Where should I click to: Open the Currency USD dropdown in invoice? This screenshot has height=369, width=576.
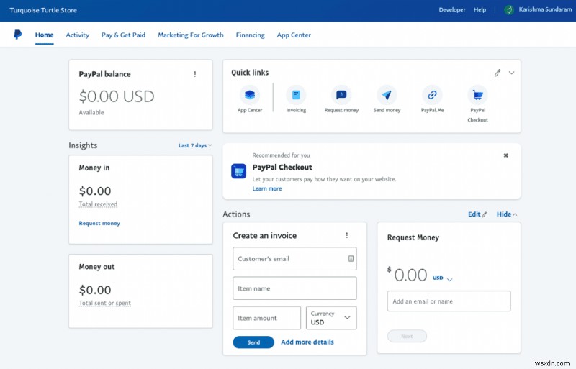pyautogui.click(x=331, y=318)
